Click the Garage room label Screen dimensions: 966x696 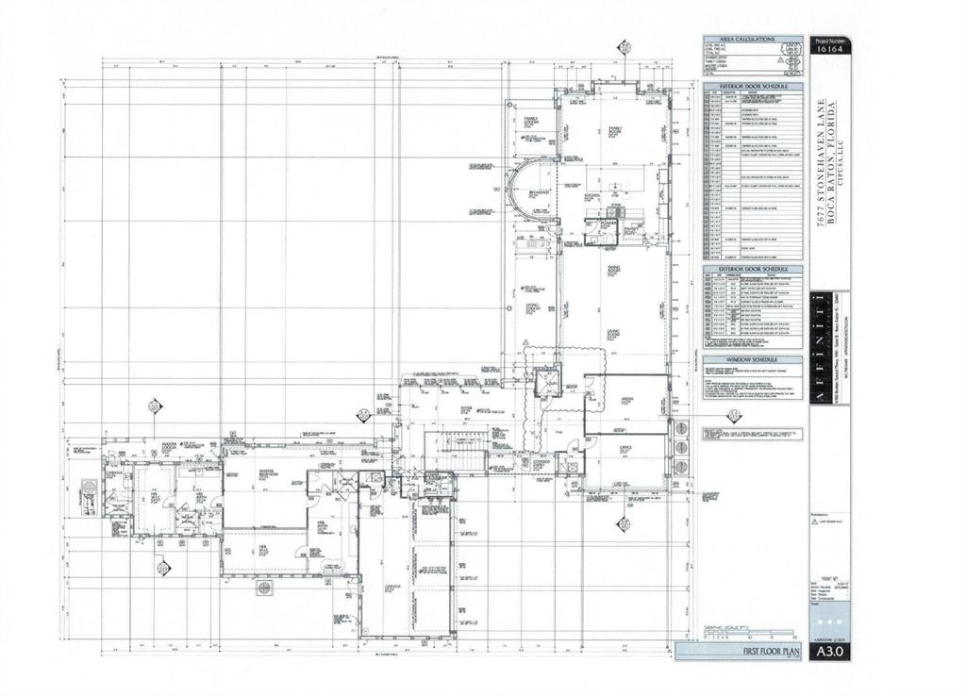click(x=392, y=587)
